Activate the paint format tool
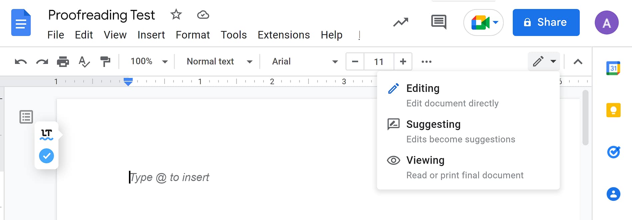This screenshot has height=220, width=632. [105, 62]
